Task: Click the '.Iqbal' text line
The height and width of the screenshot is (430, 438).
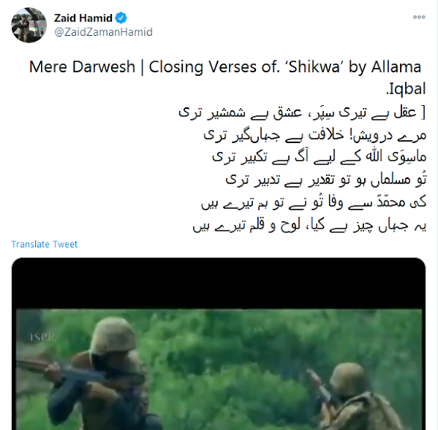Action: [406, 89]
